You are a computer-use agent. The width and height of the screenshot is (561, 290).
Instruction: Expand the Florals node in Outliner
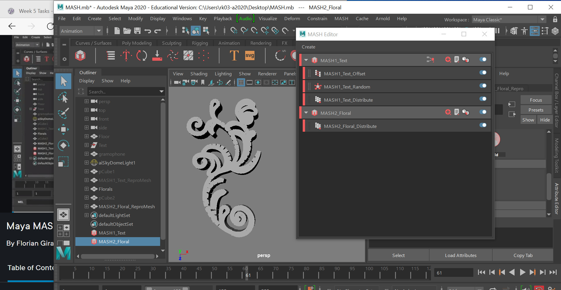86,189
